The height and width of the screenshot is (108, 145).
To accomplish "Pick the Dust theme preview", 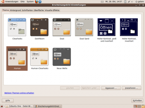I will pos(62,27).
